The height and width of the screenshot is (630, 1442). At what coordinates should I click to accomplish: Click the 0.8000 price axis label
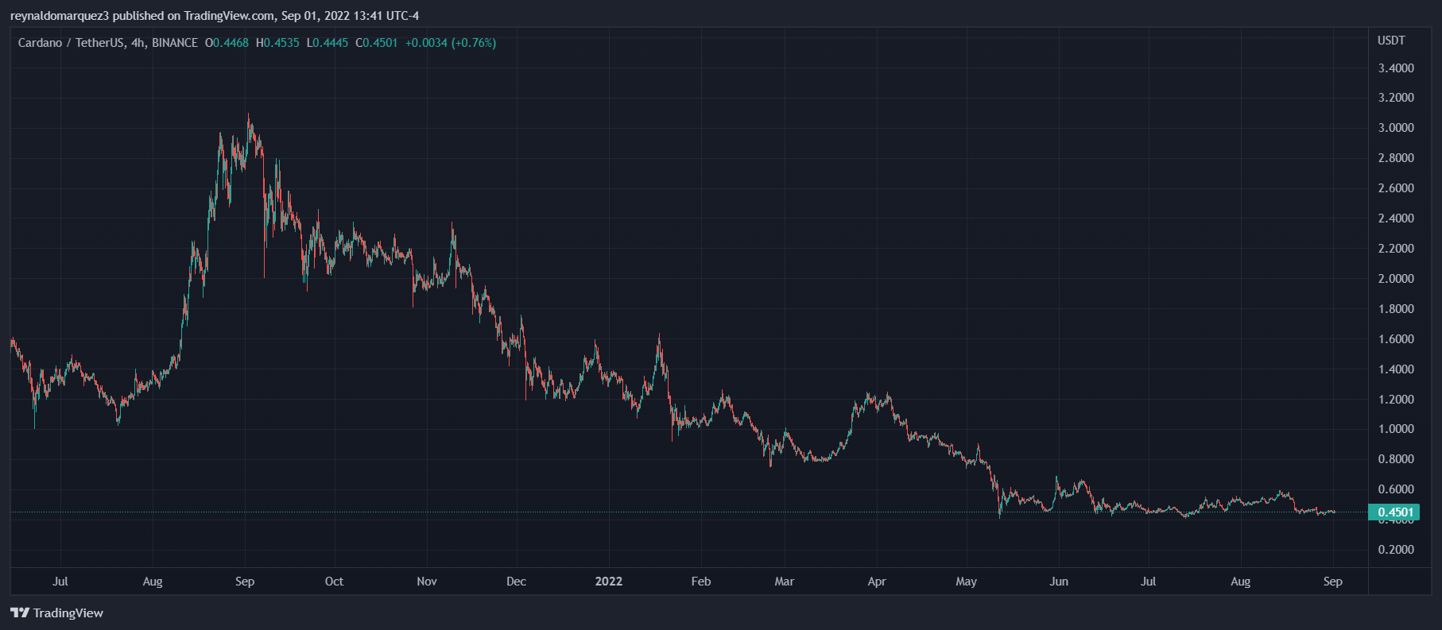[1396, 459]
